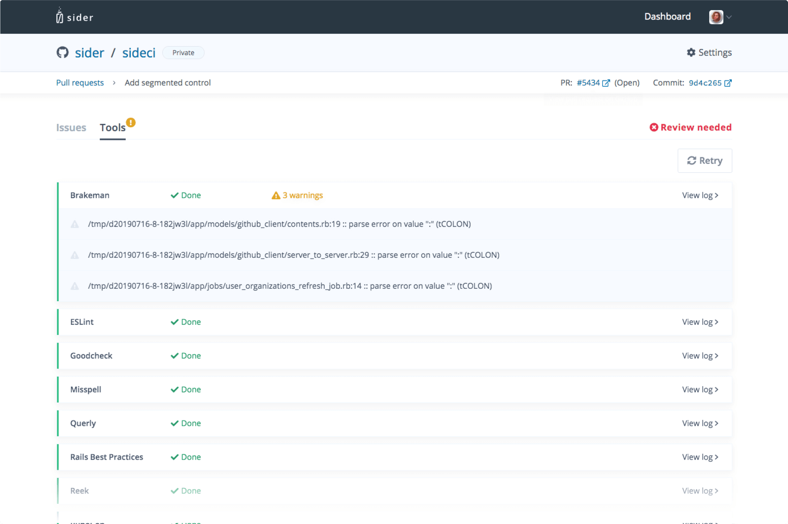
Task: View log for Querly
Action: click(x=700, y=423)
